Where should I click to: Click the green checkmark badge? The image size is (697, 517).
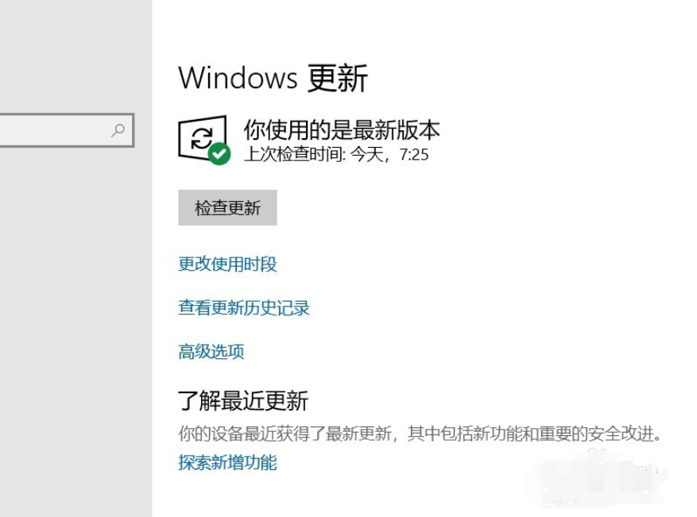219,154
